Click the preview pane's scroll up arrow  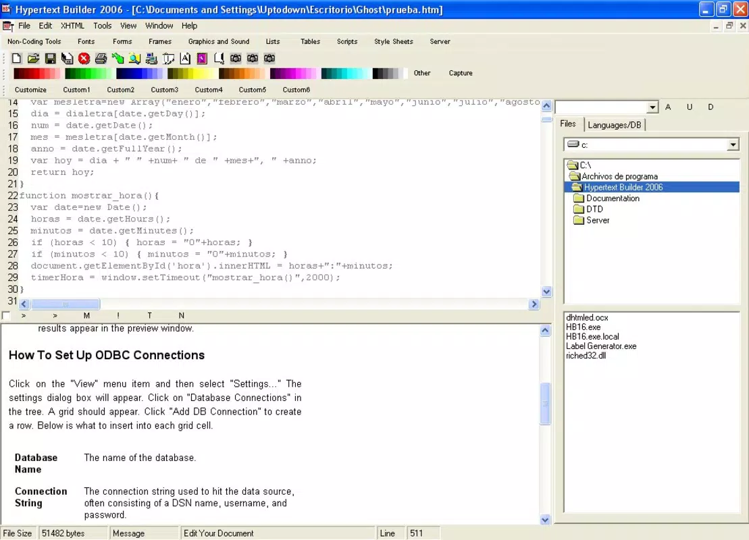click(x=545, y=330)
